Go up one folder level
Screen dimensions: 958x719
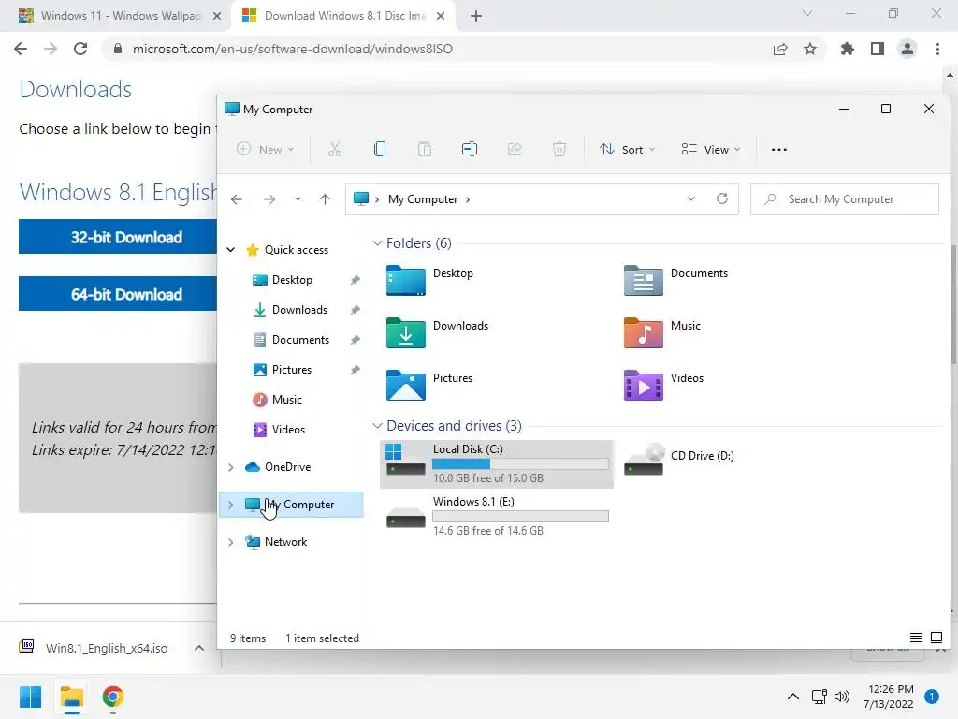click(325, 199)
